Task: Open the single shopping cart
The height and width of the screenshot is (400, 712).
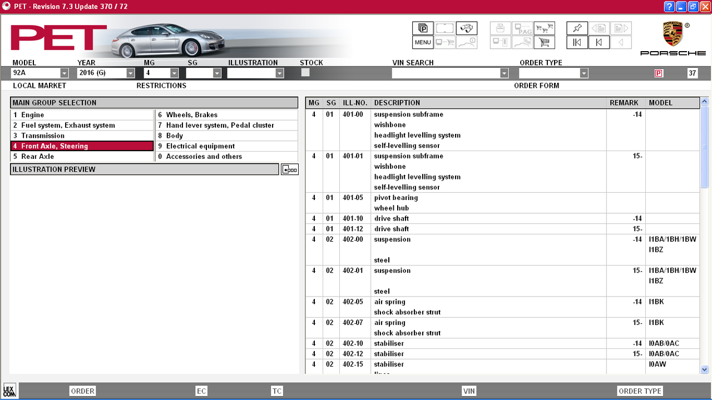Action: (x=544, y=42)
